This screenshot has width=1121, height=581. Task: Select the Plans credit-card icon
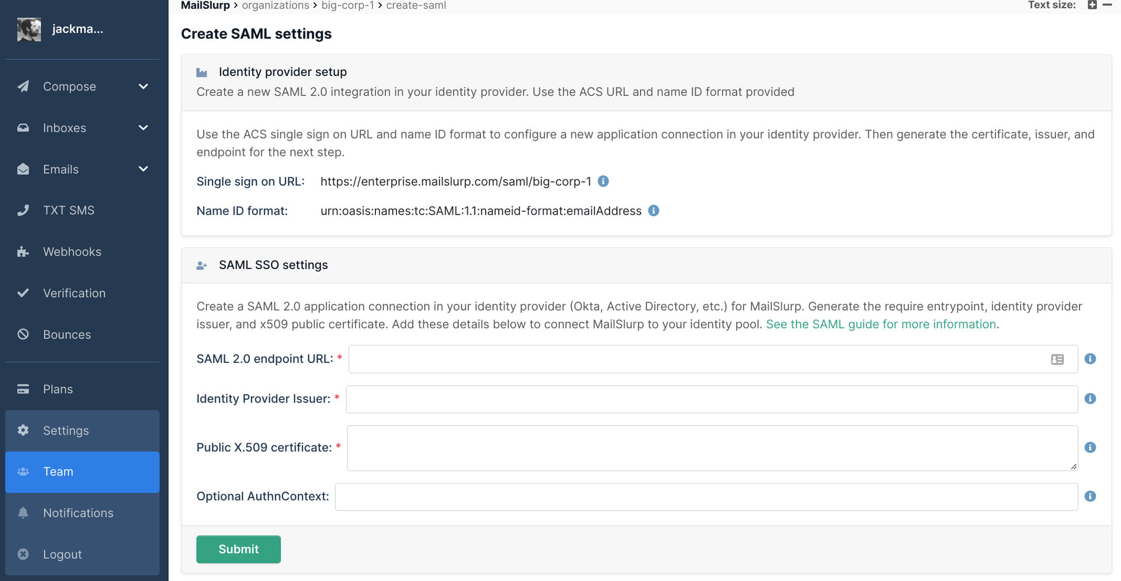pyautogui.click(x=23, y=389)
